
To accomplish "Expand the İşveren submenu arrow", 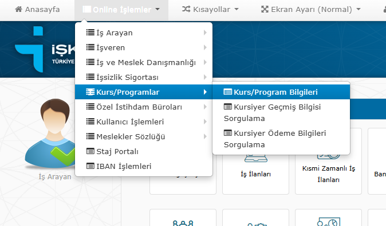I will point(205,47).
